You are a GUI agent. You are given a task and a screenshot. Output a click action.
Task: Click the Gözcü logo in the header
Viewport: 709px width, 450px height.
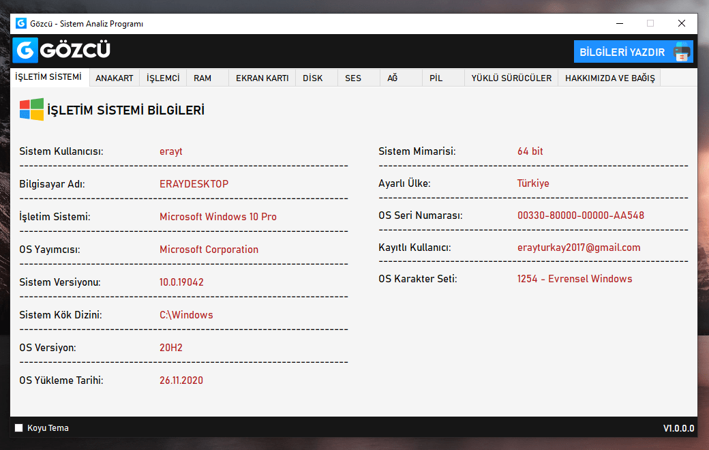(61, 50)
